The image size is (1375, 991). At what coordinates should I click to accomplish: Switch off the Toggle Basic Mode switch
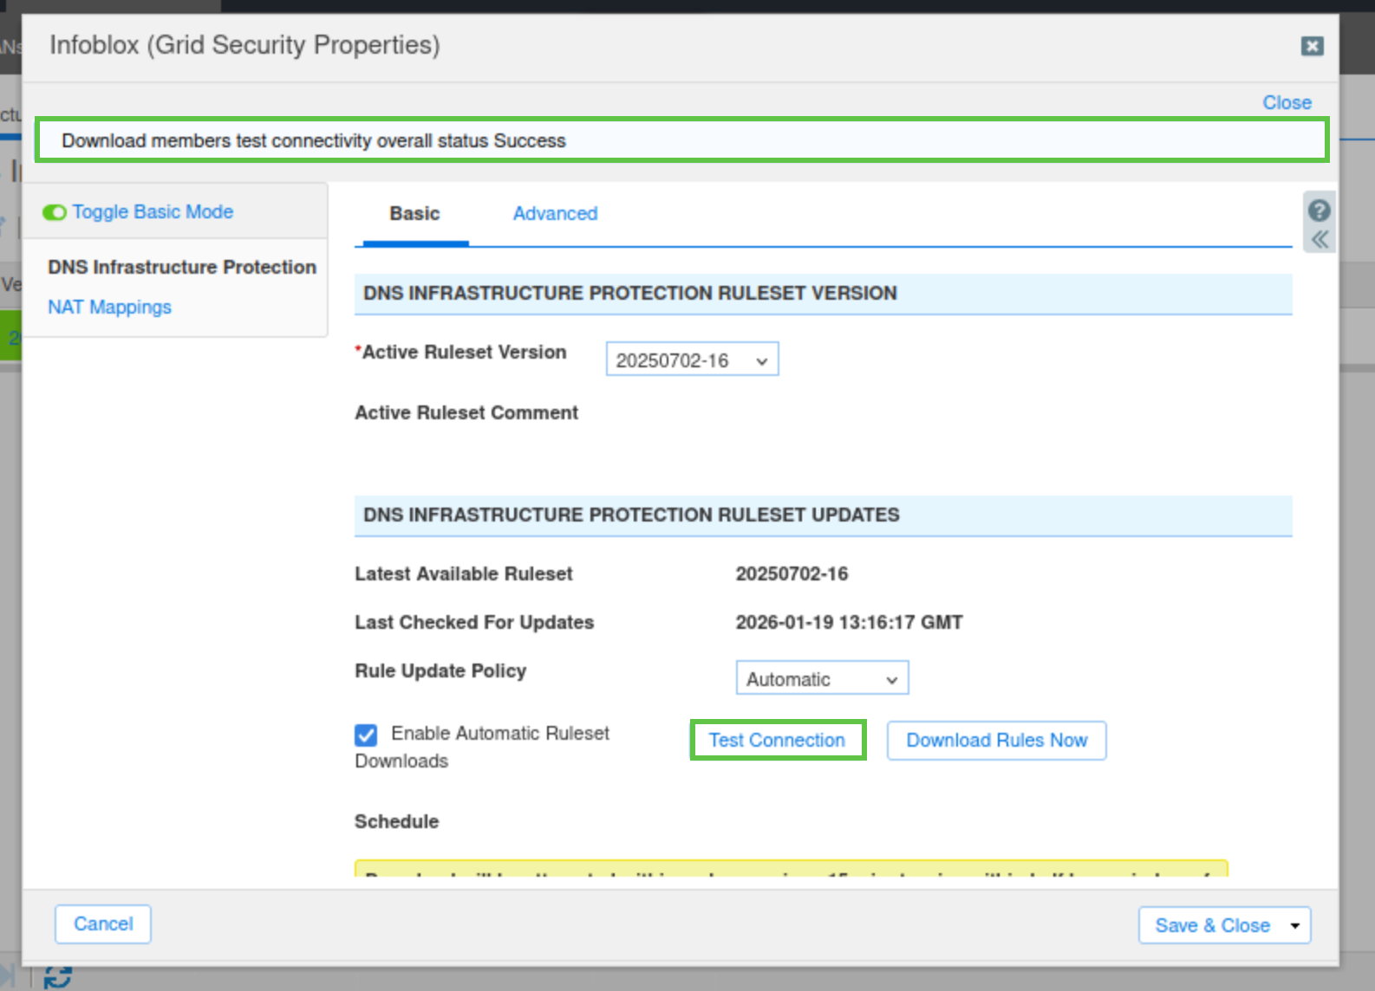pos(55,212)
